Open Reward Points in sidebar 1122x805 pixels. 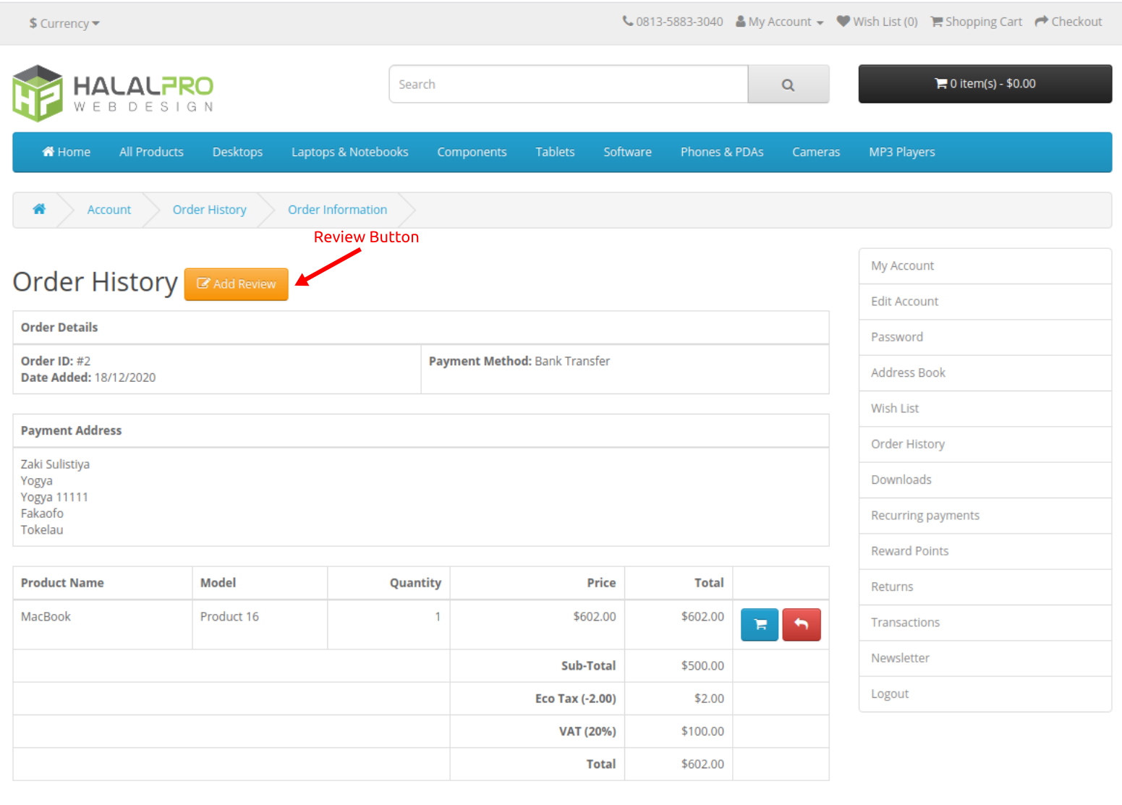tap(909, 551)
